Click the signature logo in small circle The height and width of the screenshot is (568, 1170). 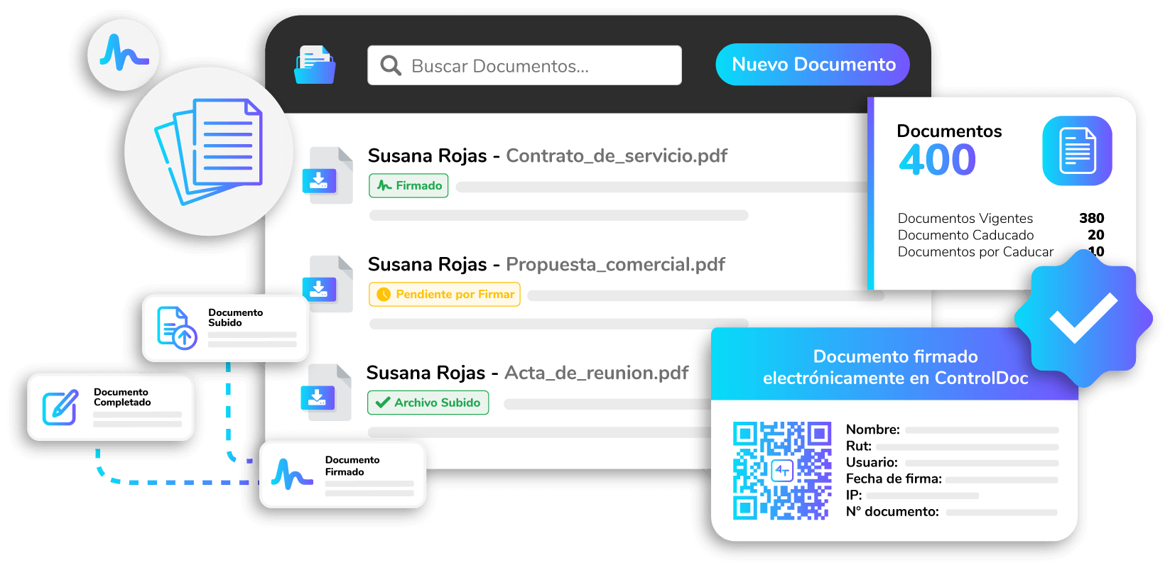tap(124, 55)
